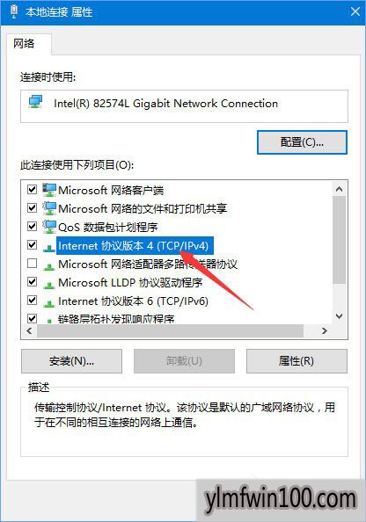Viewport: 366px width, 522px height.
Task: Open adapter settings with 配置(C)... button
Action: [x=302, y=142]
